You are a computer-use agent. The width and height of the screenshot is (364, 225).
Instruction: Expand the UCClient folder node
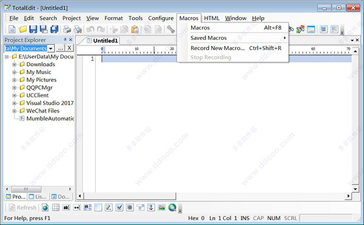(x=15, y=96)
